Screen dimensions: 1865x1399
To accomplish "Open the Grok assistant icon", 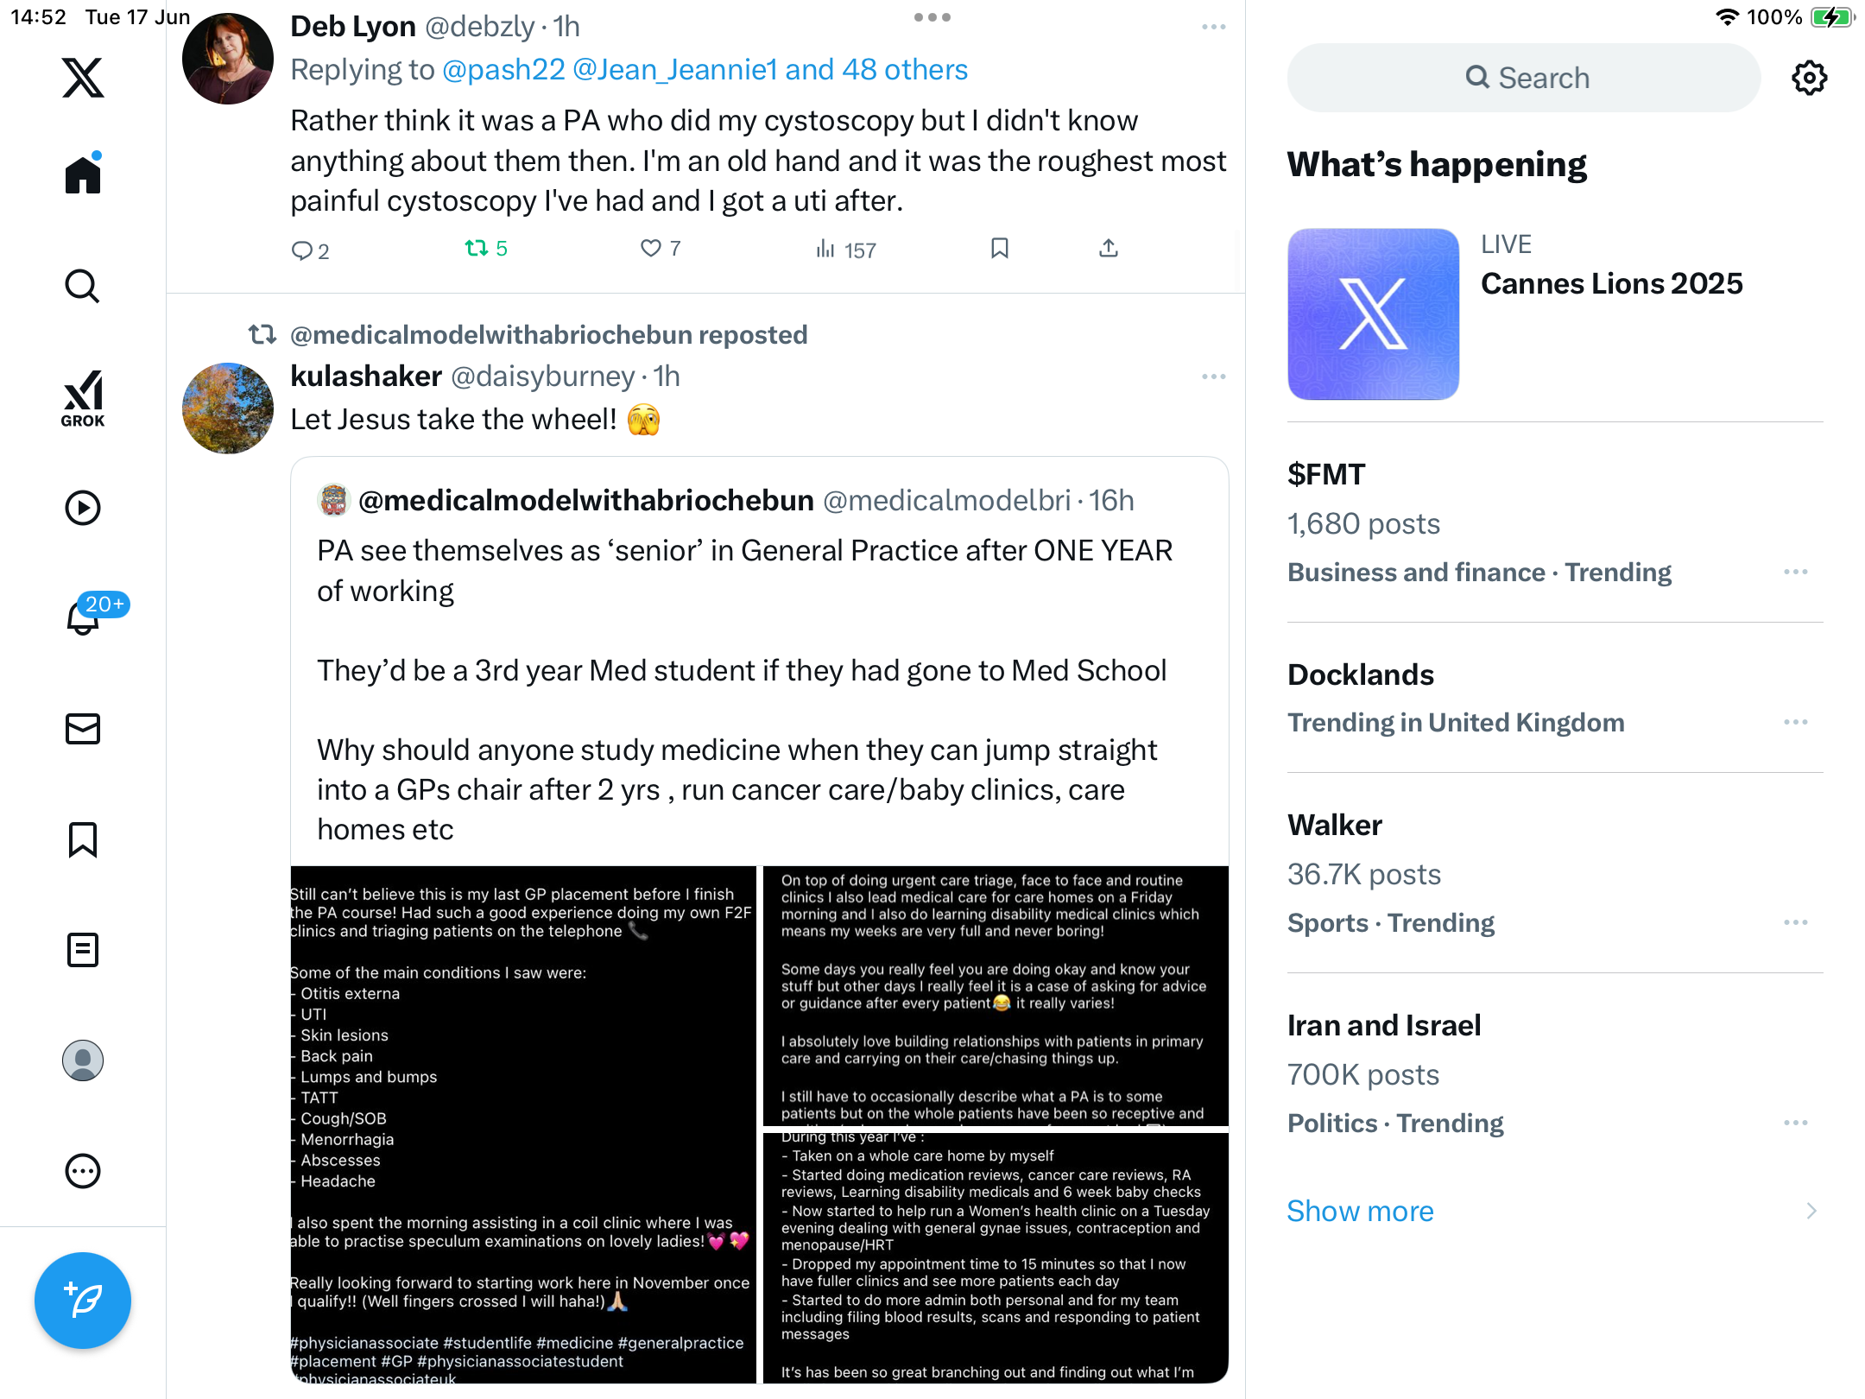I will pos(83,399).
